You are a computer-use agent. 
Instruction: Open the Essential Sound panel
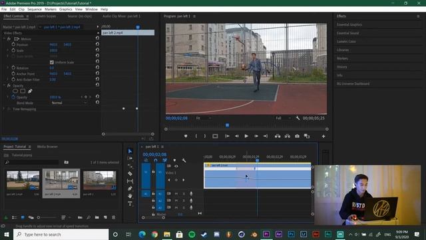[x=347, y=33]
